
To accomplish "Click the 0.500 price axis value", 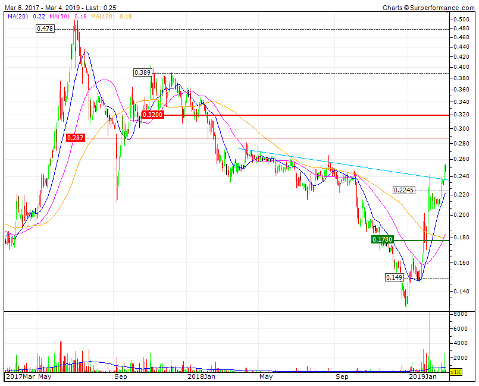I will 461,20.
